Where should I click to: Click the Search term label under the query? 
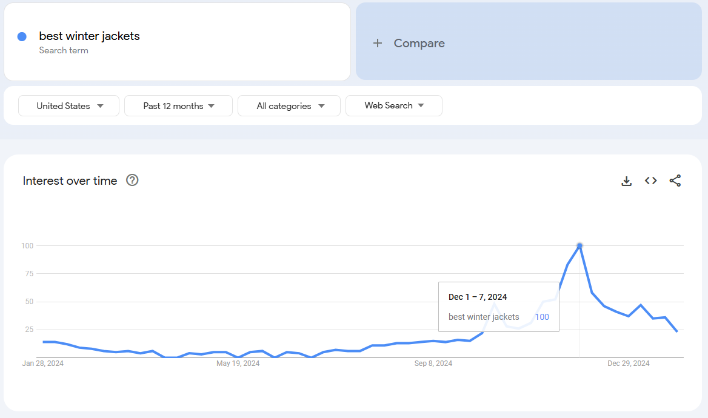point(64,50)
